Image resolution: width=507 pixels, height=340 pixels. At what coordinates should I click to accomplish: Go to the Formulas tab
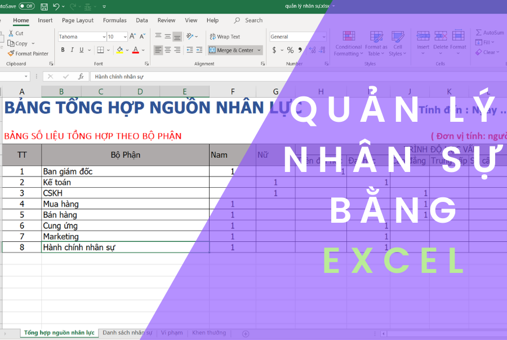pyautogui.click(x=115, y=20)
